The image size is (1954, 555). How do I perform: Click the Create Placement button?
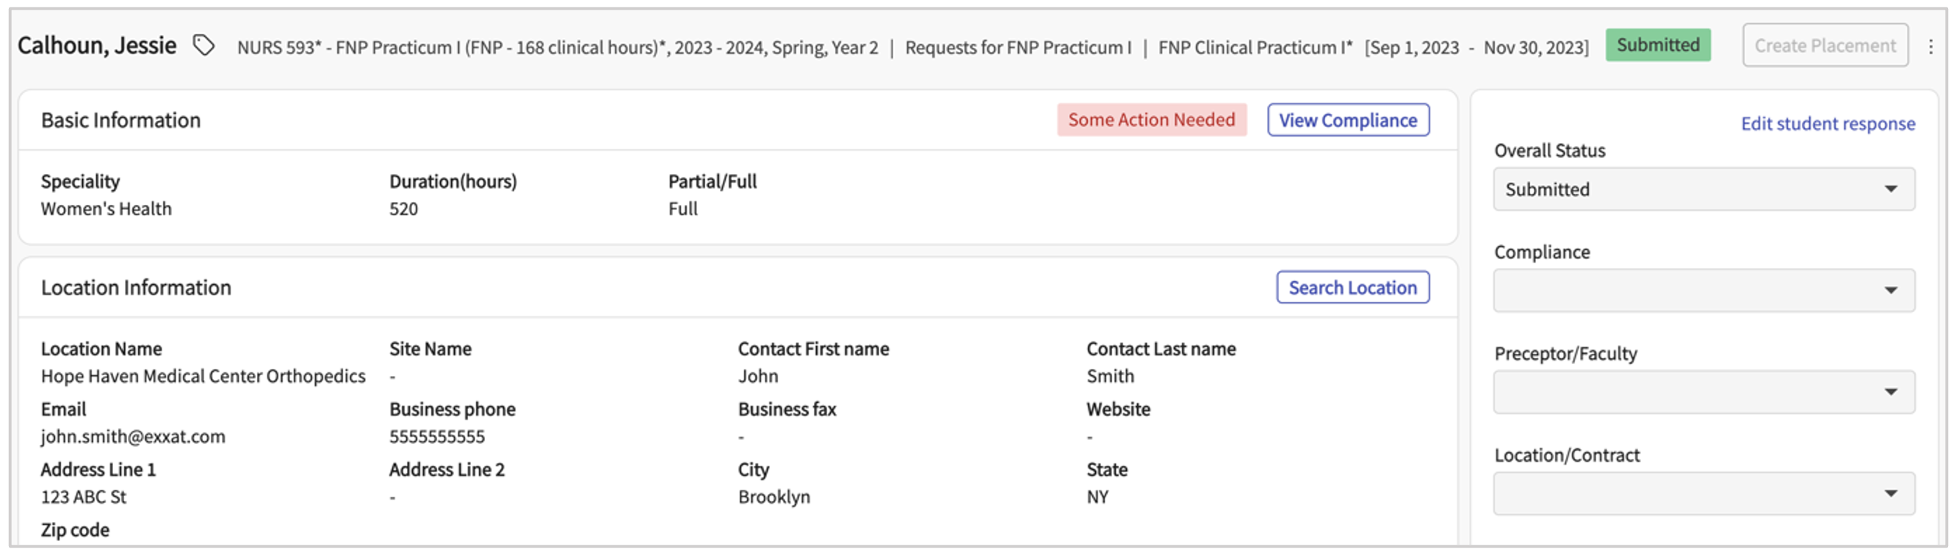pyautogui.click(x=1824, y=46)
